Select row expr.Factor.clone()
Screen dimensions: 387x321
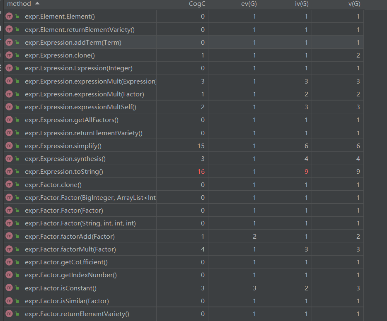tap(184, 184)
